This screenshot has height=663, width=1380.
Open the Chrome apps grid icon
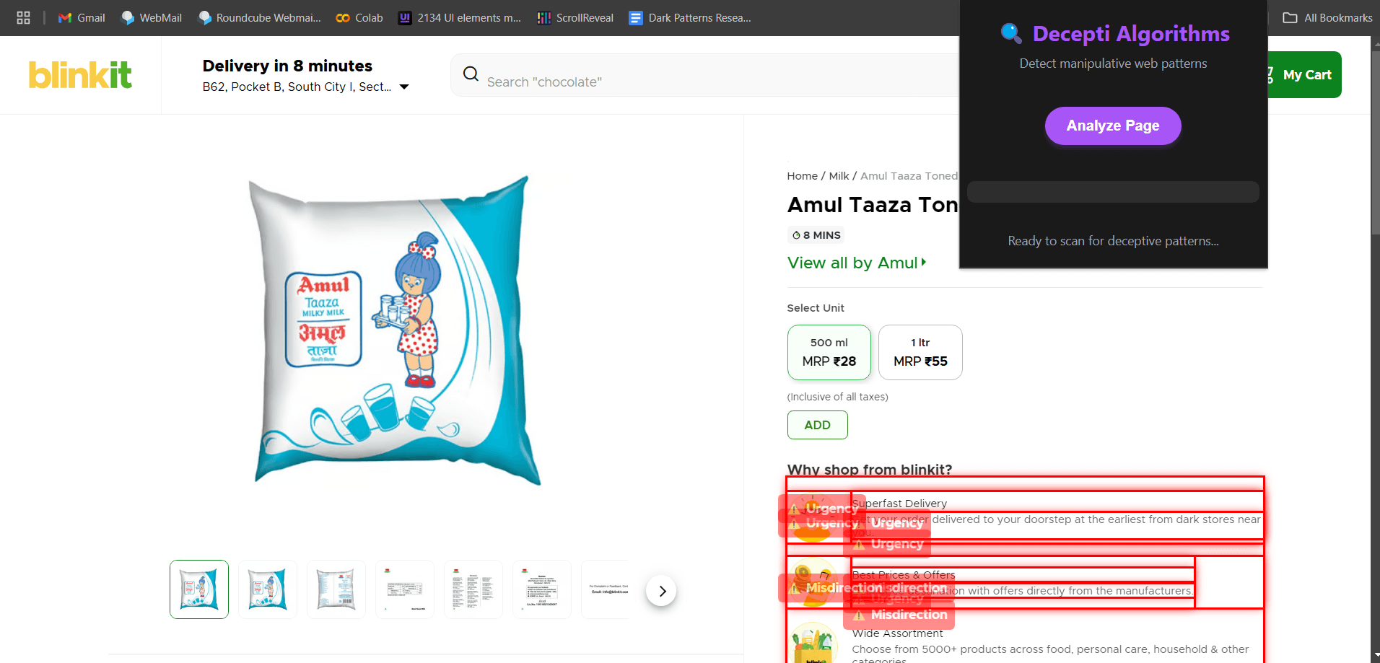pos(23,18)
